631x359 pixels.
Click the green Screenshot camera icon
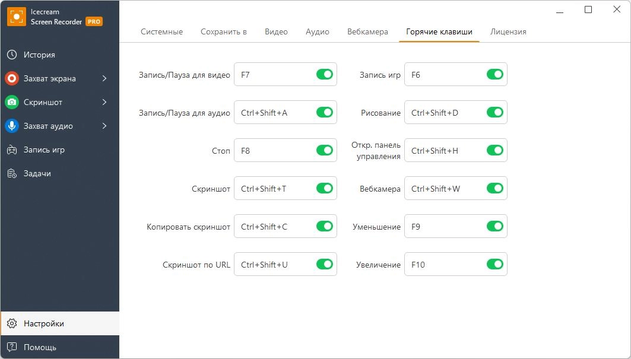[12, 102]
